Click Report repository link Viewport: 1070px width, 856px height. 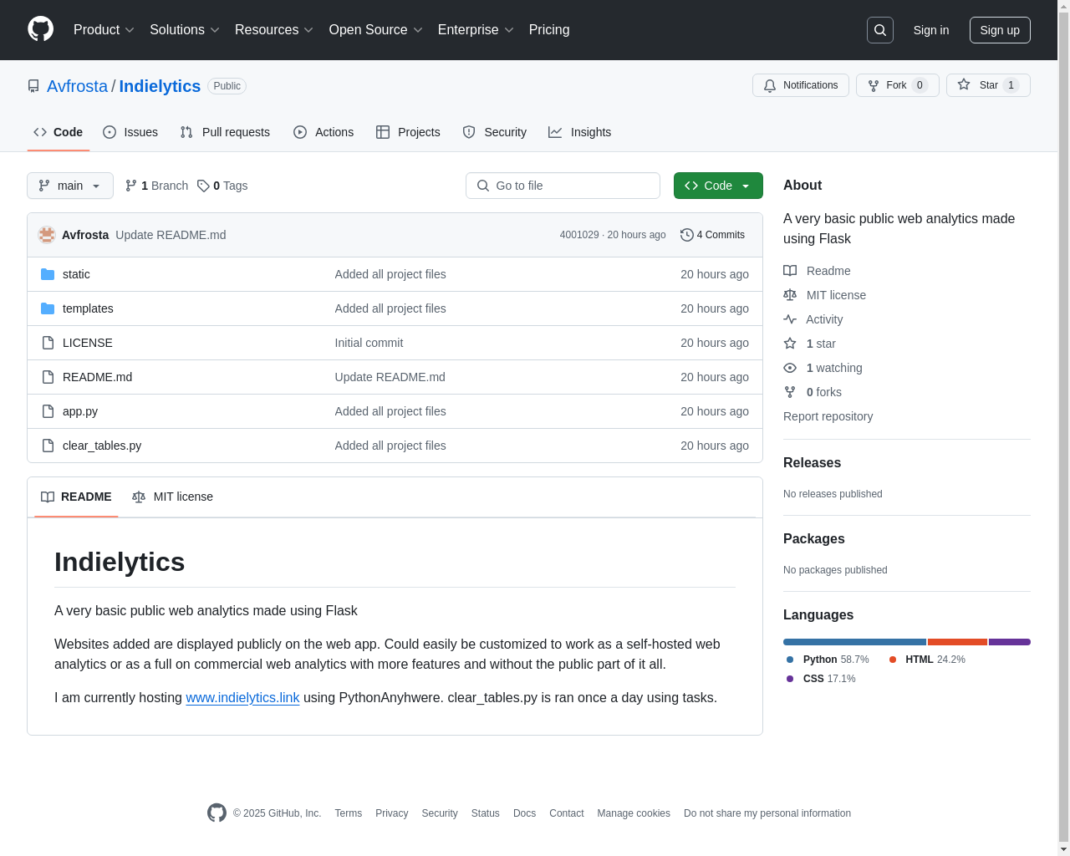point(828,416)
